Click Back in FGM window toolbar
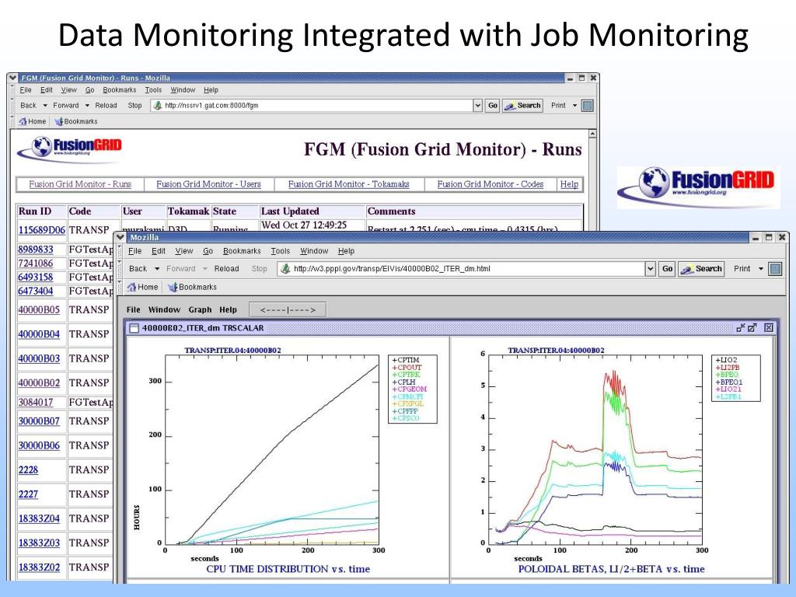 (x=29, y=106)
